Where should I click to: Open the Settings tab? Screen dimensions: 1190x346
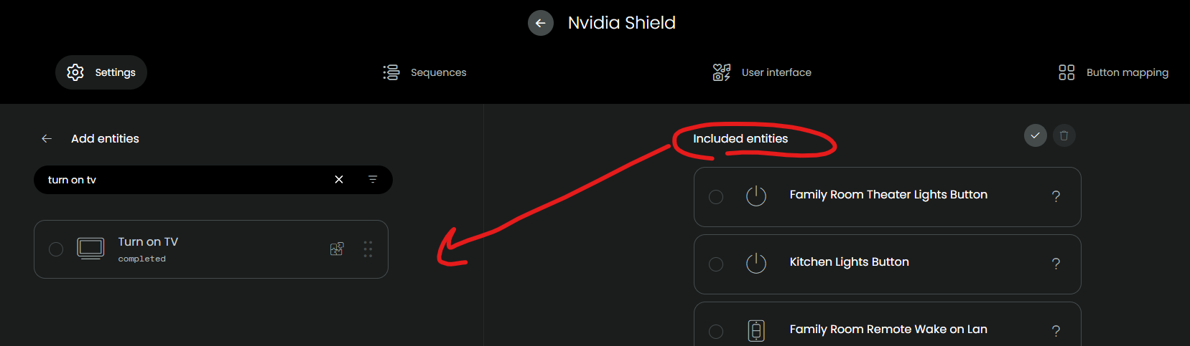101,72
